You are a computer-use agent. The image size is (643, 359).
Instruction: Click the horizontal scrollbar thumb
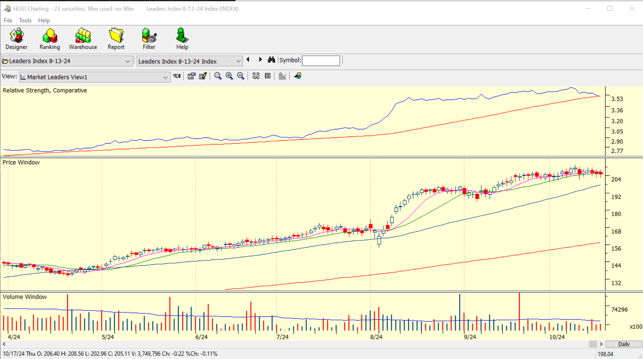tap(593, 344)
